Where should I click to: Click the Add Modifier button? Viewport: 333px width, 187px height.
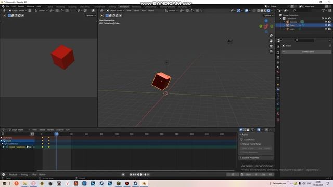point(306,52)
